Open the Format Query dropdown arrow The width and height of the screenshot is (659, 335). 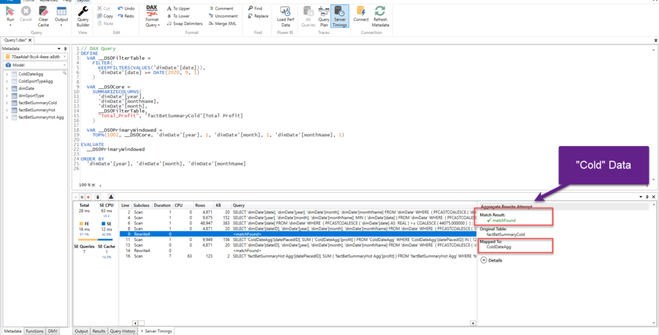pos(158,25)
